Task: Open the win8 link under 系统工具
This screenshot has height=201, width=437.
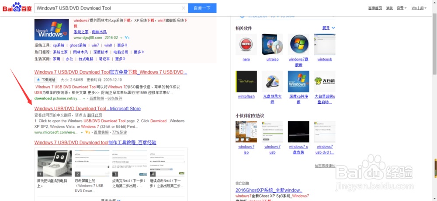Action: 108,45
